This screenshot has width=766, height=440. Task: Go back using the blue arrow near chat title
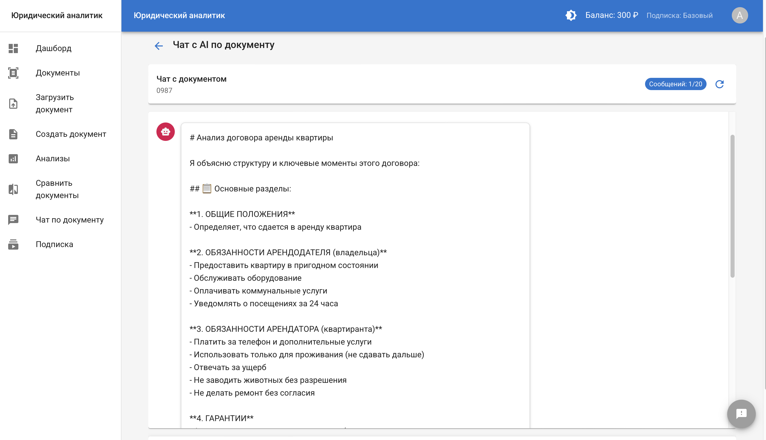tap(158, 45)
